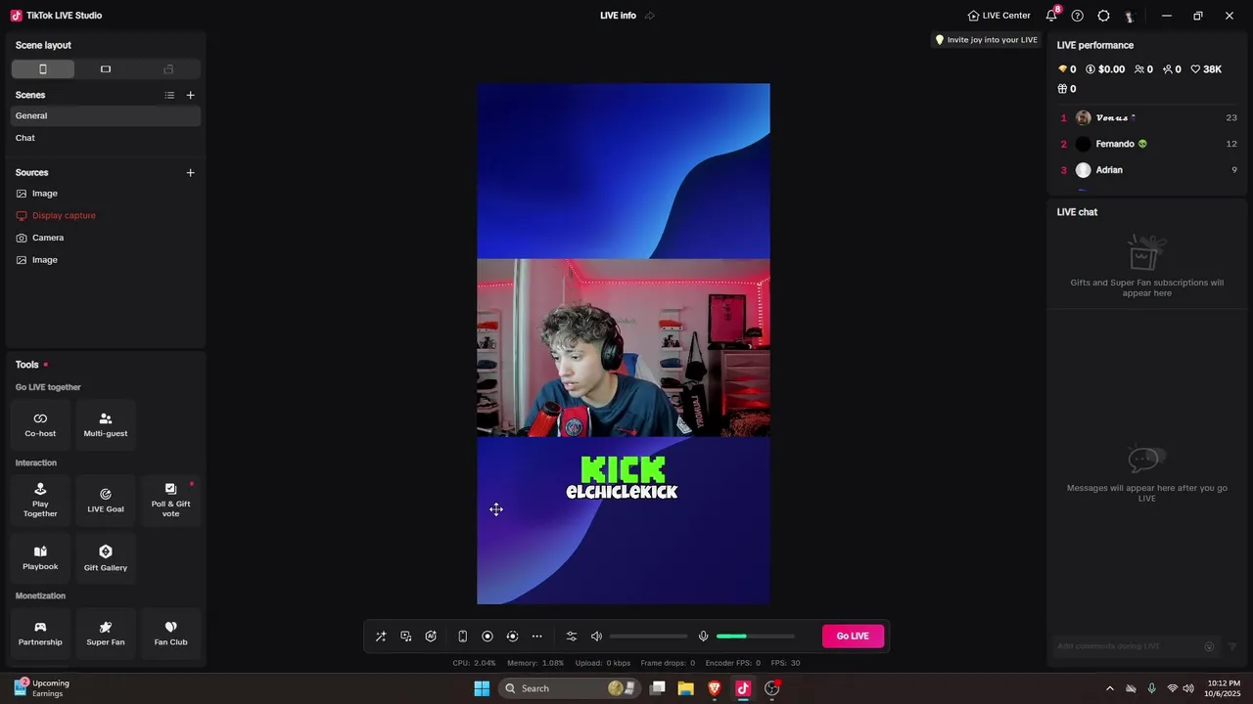Image resolution: width=1253 pixels, height=704 pixels.
Task: Select the dual-screen scene layout
Action: (168, 69)
